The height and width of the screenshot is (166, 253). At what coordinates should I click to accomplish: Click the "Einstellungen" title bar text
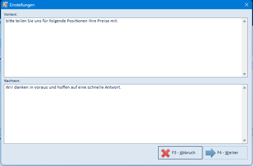pos(22,5)
